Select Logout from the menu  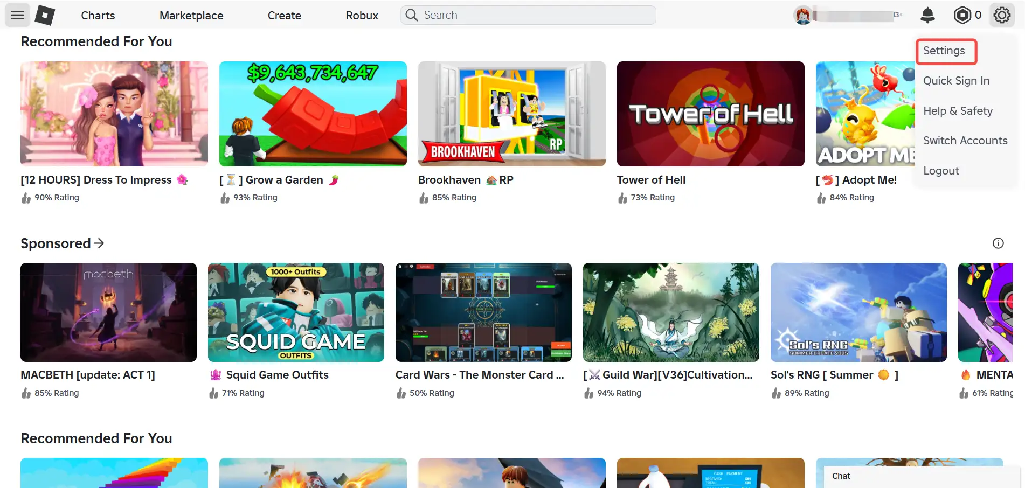coord(941,171)
